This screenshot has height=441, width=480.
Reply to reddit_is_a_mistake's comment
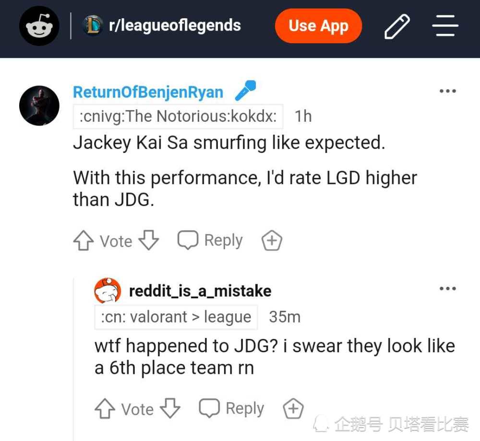click(x=231, y=408)
